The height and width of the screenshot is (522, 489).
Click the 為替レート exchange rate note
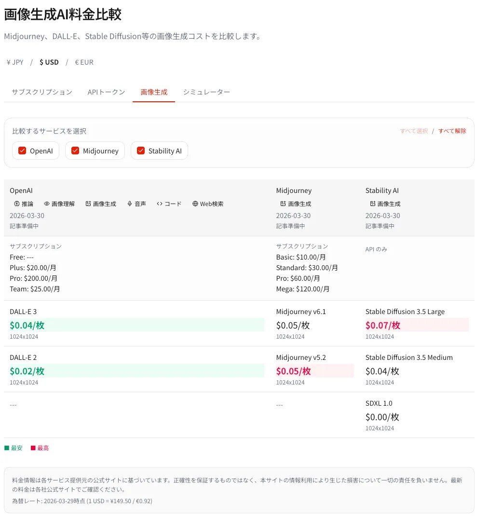point(82,501)
